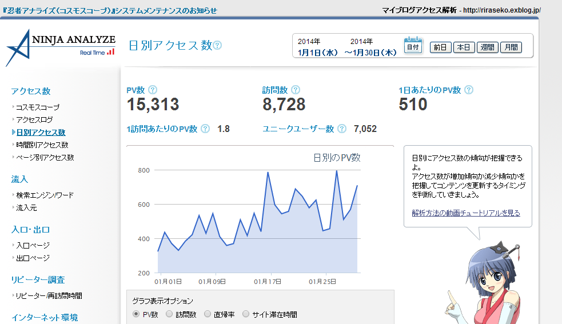
Task: Open 時間別アクセス数 in sidebar
Action: coord(42,145)
